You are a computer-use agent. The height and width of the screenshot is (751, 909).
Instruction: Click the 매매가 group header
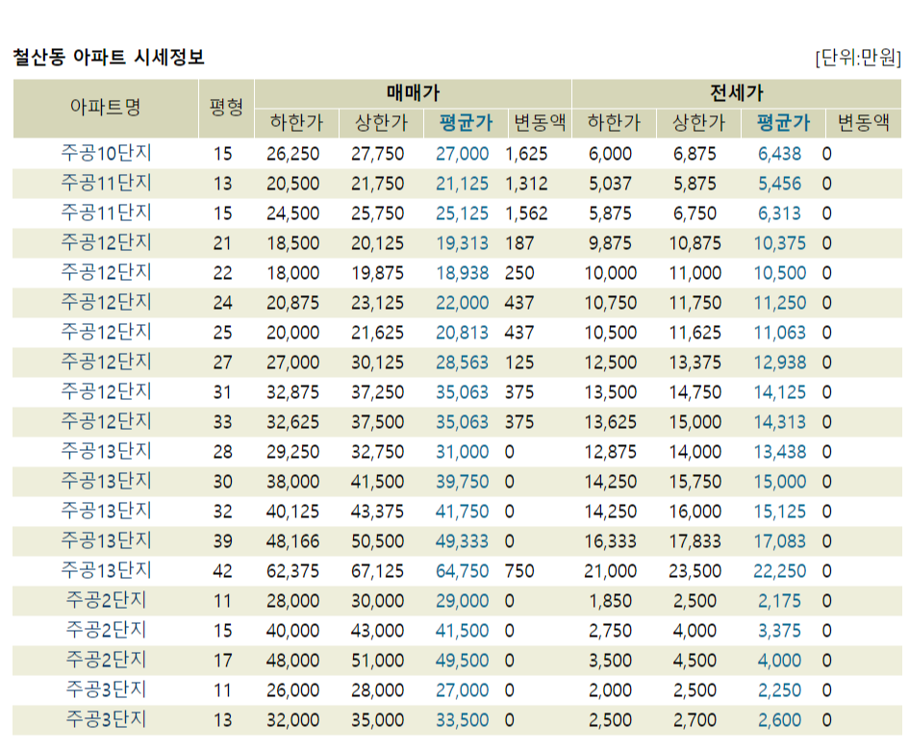click(x=414, y=93)
